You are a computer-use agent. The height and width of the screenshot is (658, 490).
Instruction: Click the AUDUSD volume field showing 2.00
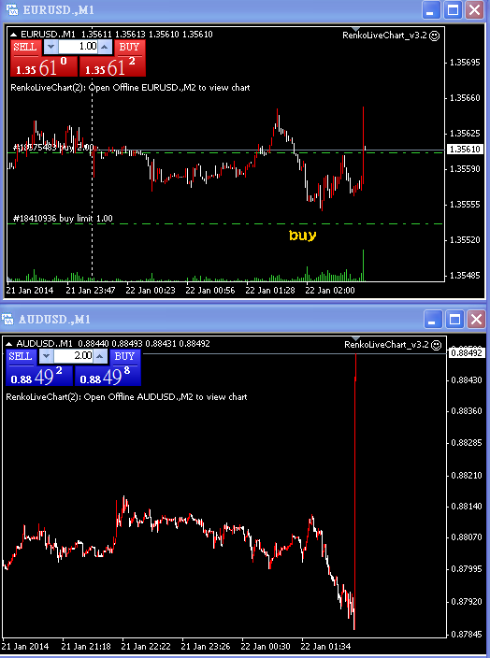(x=74, y=356)
